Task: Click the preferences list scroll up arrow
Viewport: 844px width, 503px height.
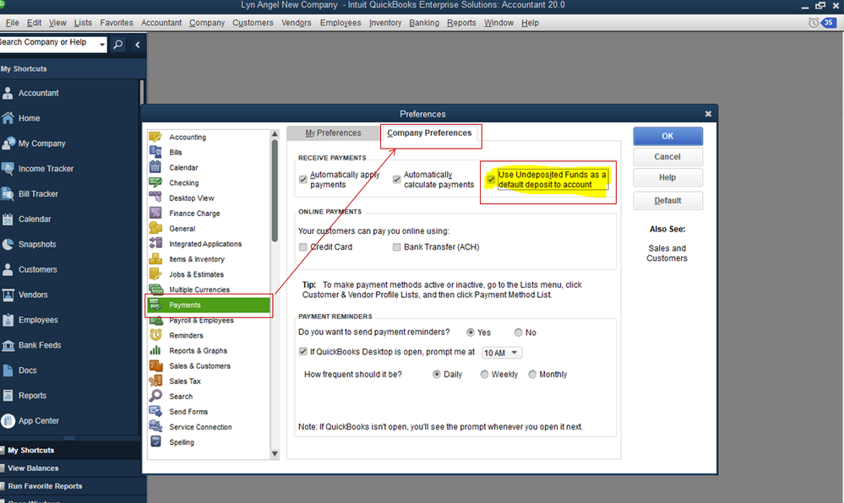Action: (275, 134)
